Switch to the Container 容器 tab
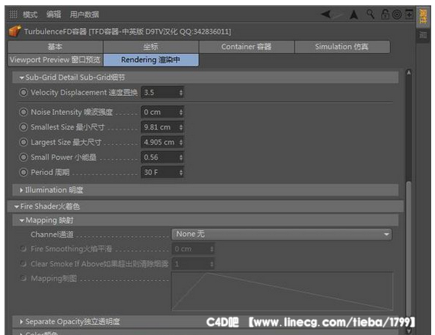435x335 pixels. tap(246, 46)
